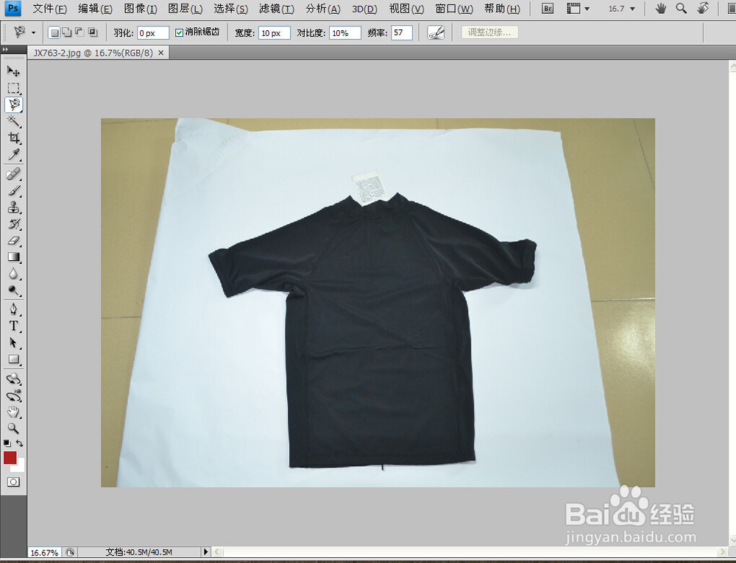Select the 3D Rotate tool
Screen dimensions: 736x563
(x=13, y=379)
